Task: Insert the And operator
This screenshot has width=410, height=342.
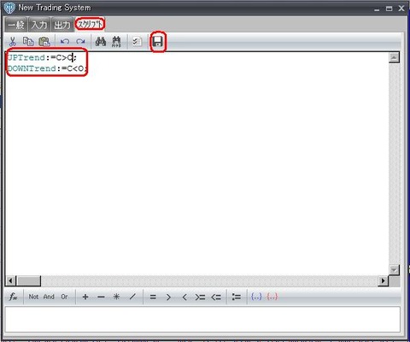Action: 49,297
